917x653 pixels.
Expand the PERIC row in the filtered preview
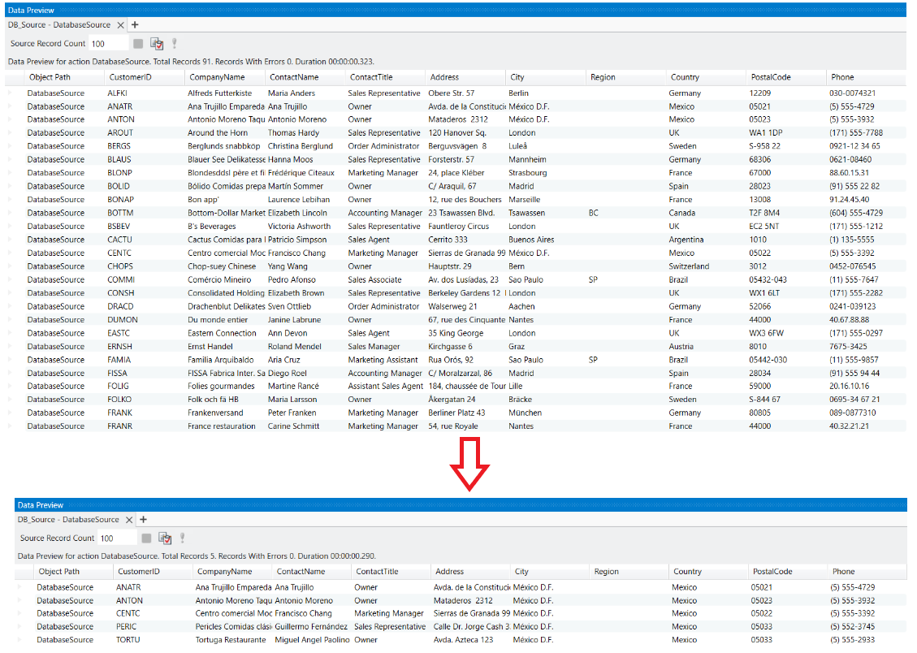[20, 627]
